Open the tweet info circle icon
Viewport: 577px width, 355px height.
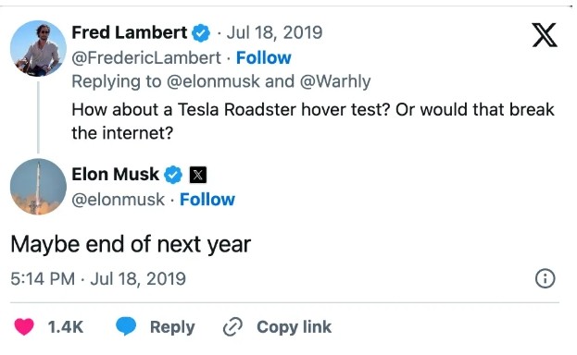coord(545,278)
